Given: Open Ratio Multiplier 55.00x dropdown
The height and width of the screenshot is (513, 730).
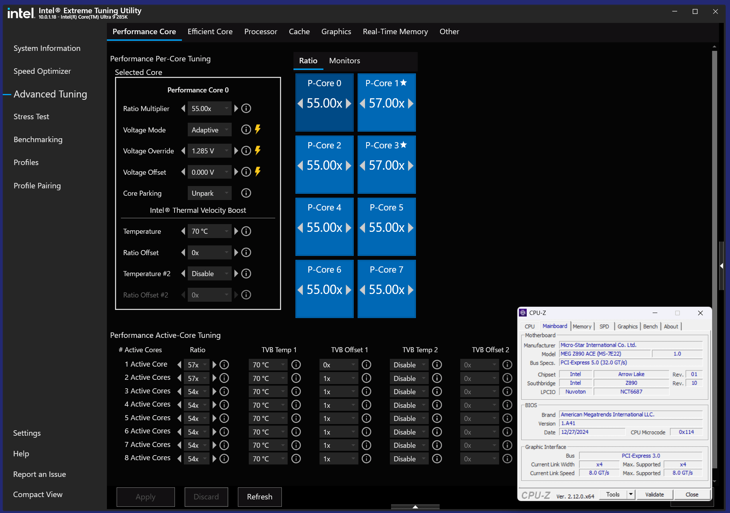Looking at the screenshot, I should click(210, 108).
